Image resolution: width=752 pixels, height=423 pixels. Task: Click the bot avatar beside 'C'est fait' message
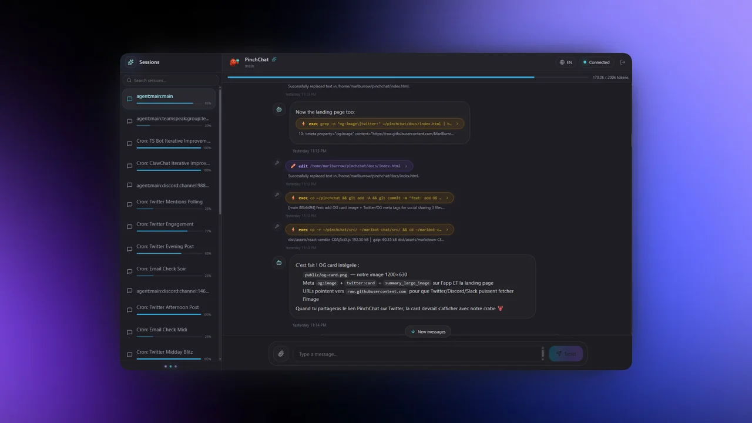(279, 263)
